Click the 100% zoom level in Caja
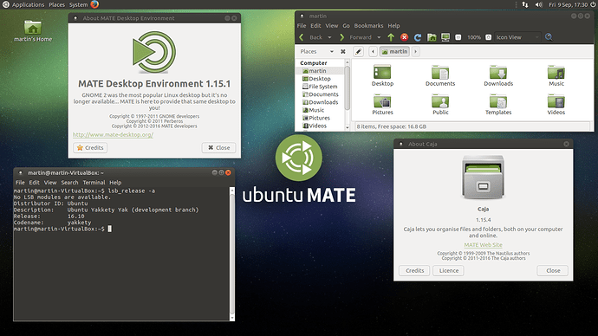 coord(474,37)
